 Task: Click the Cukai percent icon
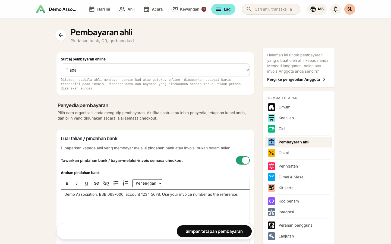pos(272,153)
